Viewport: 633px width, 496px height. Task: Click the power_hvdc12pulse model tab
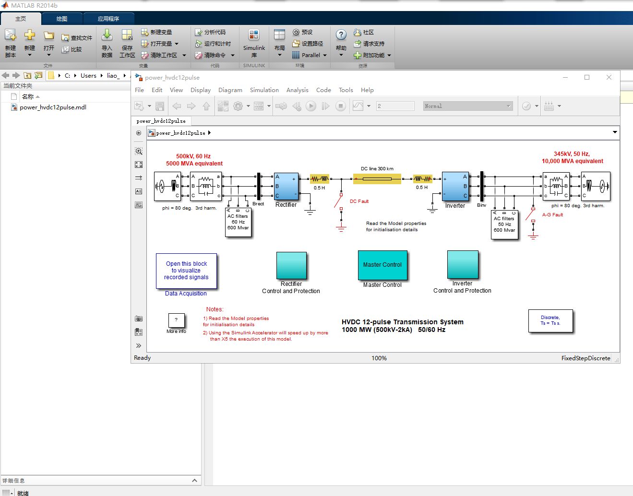161,121
